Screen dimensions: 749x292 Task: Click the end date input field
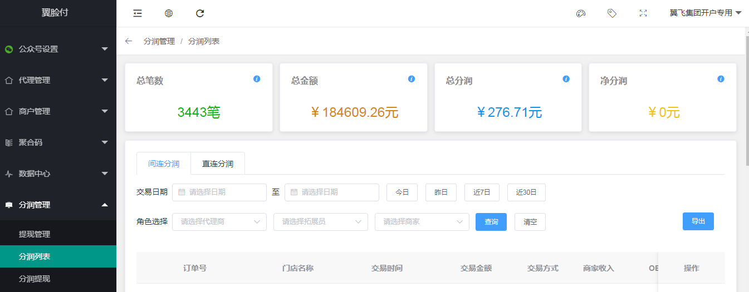pyautogui.click(x=332, y=192)
